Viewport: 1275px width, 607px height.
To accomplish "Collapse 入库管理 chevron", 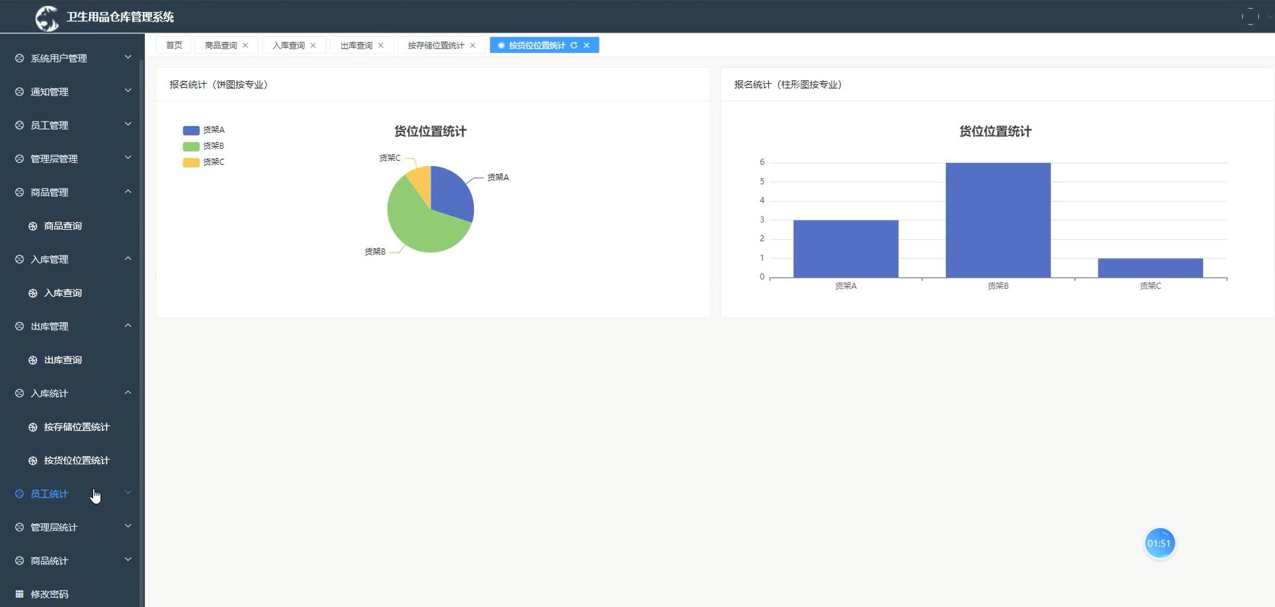I will tap(128, 258).
